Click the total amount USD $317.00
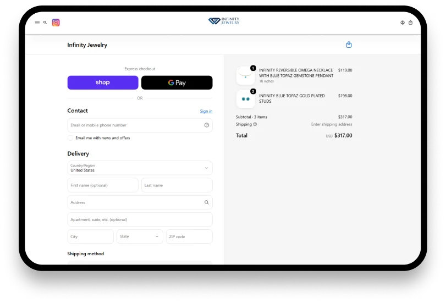This screenshot has height=303, width=446. (339, 135)
